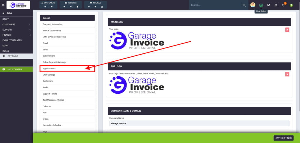Open the tasks checkmark icon in header

(268, 5)
